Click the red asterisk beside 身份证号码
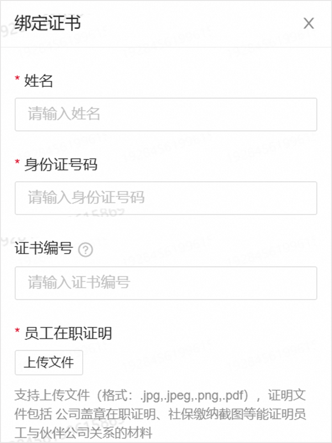The image size is (332, 443). pos(17,162)
